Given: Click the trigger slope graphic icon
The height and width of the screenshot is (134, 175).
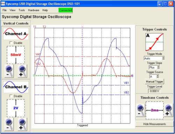Looking at the screenshot, I should (x=154, y=42).
